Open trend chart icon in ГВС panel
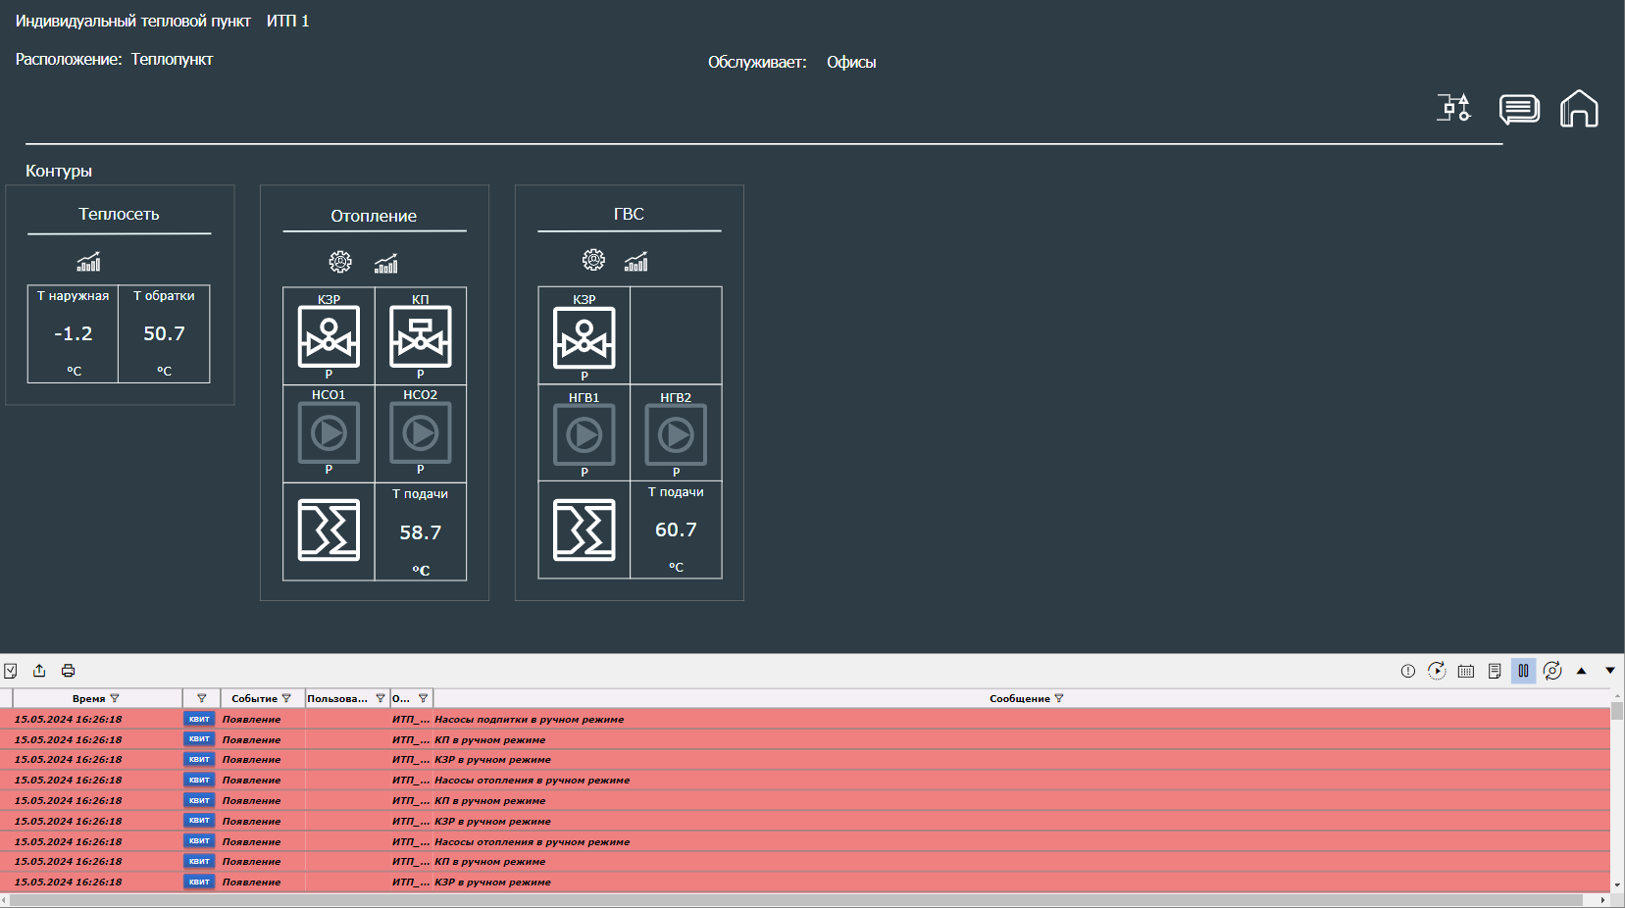The width and height of the screenshot is (1625, 908). click(x=636, y=262)
